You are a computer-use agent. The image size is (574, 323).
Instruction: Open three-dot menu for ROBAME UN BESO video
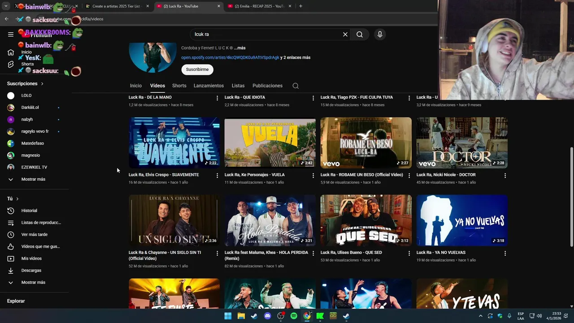(x=409, y=175)
